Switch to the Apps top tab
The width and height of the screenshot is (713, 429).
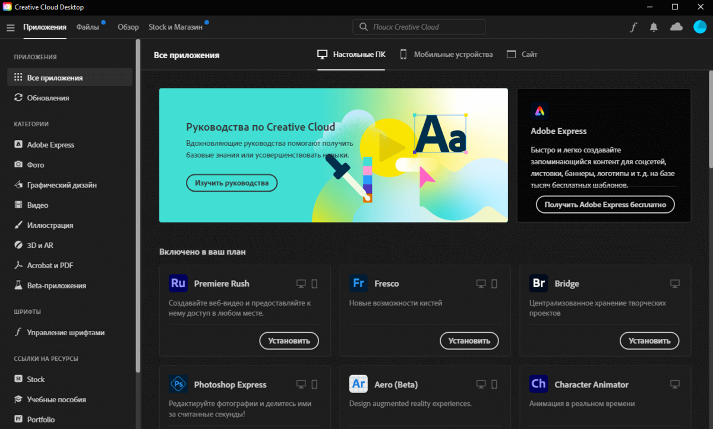(x=45, y=27)
